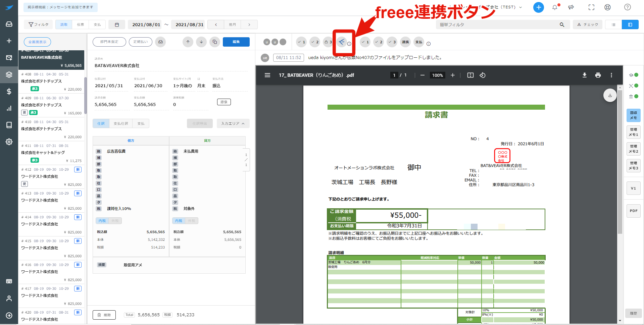Select 外税 on the credit side

pyautogui.click(x=192, y=221)
